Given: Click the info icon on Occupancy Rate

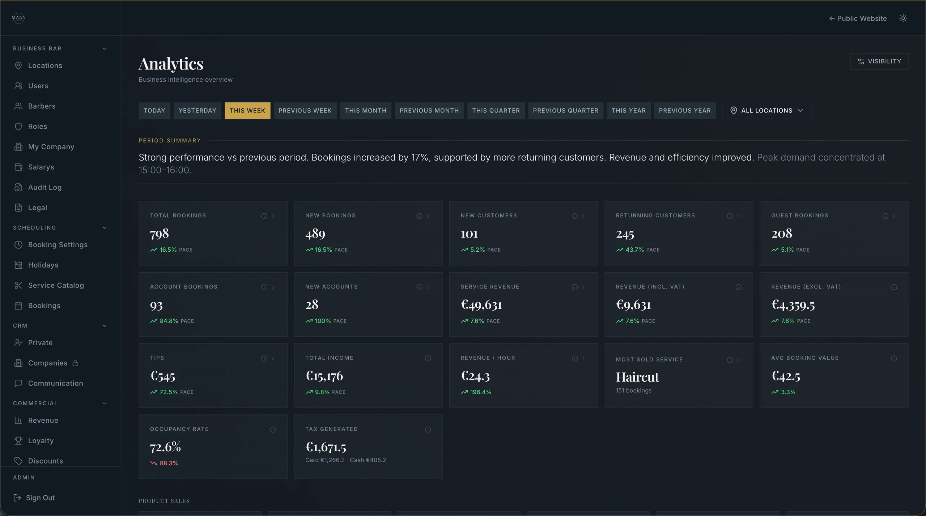Looking at the screenshot, I should (x=273, y=430).
